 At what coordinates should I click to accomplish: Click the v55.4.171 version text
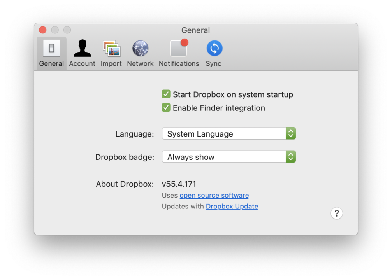(179, 184)
